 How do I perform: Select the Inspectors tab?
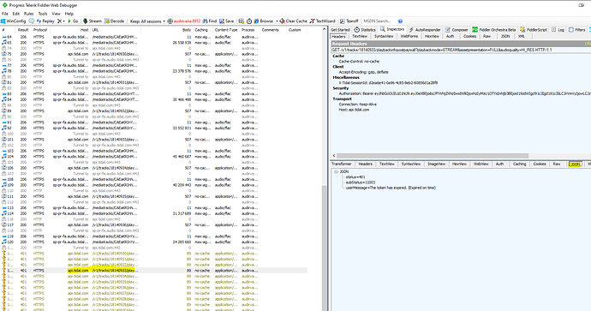pos(392,29)
